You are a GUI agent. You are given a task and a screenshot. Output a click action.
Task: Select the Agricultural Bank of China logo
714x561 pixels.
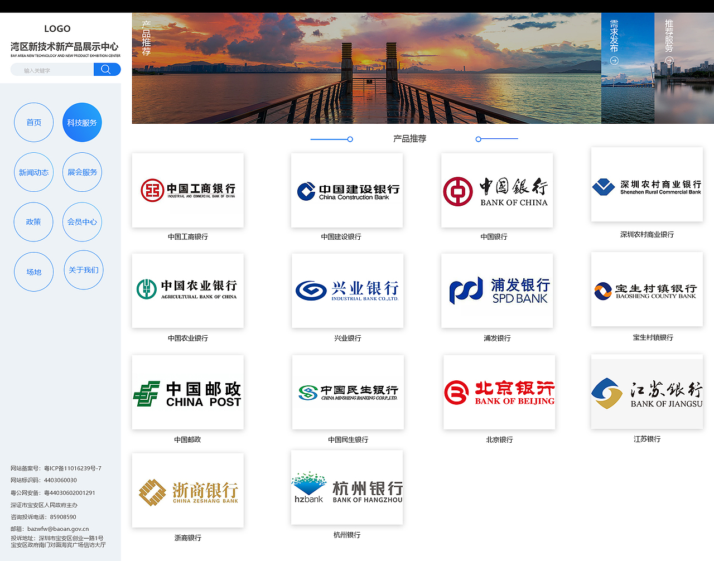(x=187, y=290)
